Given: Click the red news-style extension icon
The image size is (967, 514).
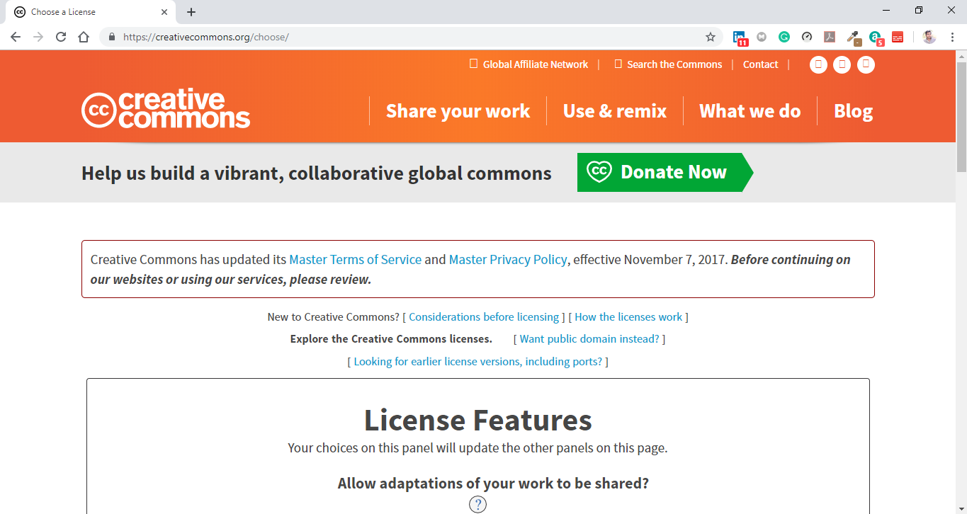Looking at the screenshot, I should point(898,37).
